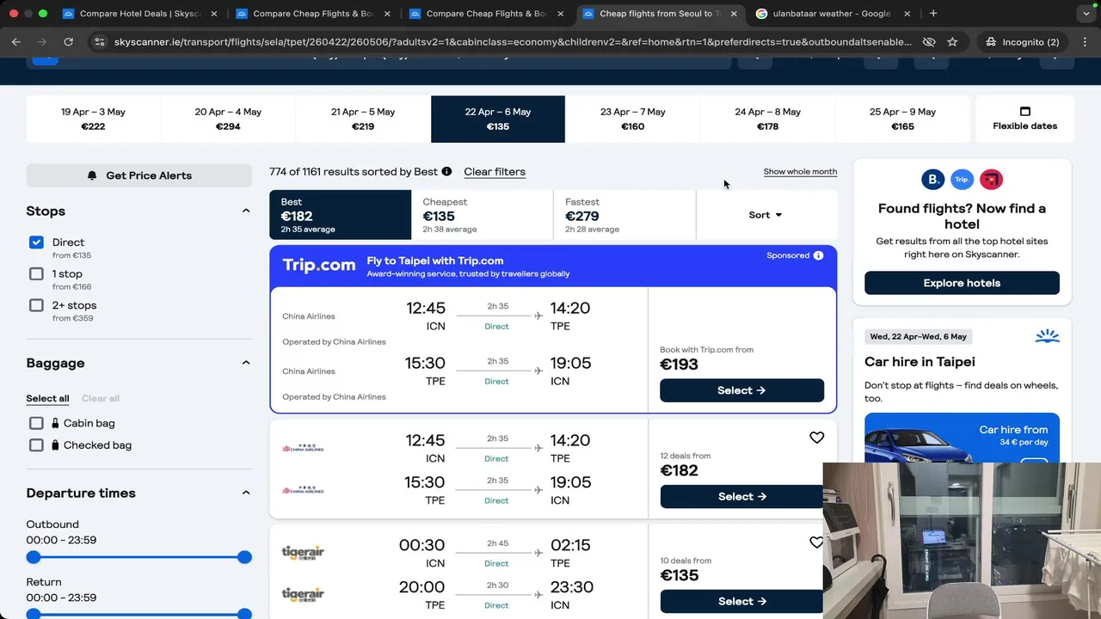Open site info icon in address bar
This screenshot has height=619, width=1101.
99,41
